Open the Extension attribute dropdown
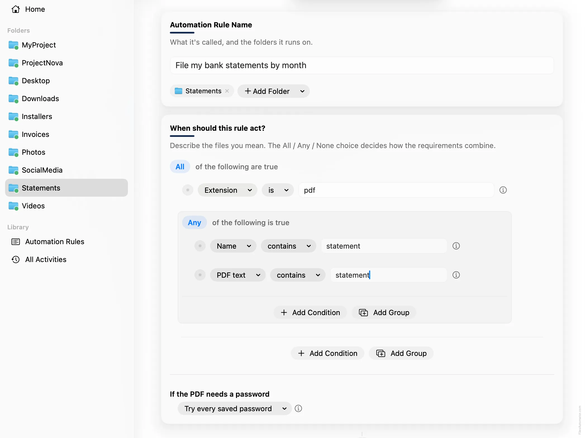The height and width of the screenshot is (438, 585). click(x=227, y=190)
